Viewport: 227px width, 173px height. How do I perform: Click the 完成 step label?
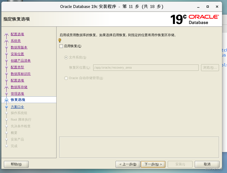(14, 146)
